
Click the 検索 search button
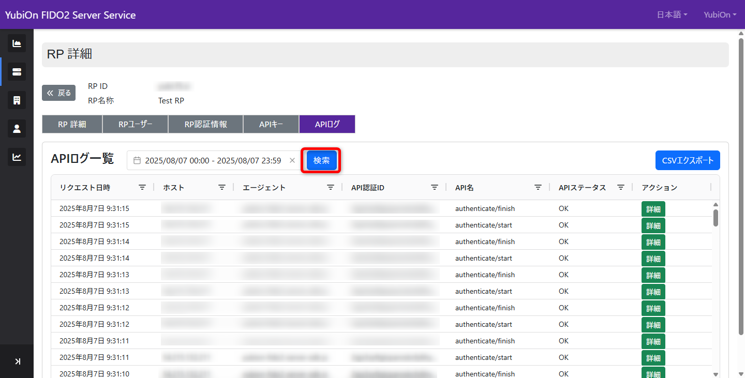coord(321,160)
